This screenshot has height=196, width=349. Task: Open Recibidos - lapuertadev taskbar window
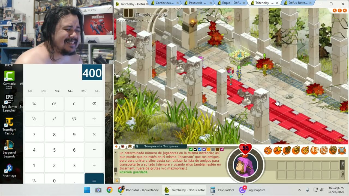[x=138, y=190]
